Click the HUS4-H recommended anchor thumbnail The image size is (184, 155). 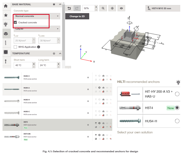coord(130,121)
